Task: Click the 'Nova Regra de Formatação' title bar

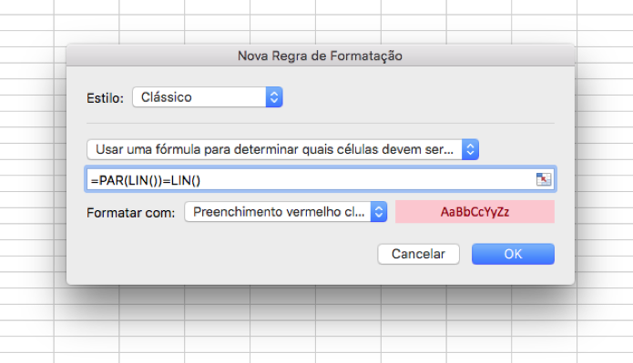Action: (x=320, y=55)
